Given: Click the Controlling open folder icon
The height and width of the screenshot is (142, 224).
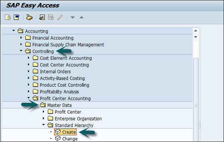Looking at the screenshot, I should tap(28, 51).
